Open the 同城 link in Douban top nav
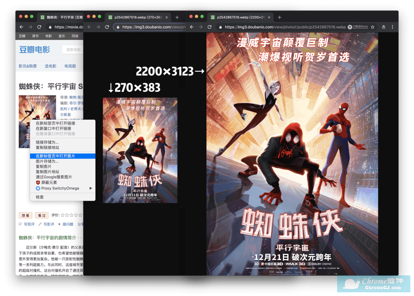 click(75, 36)
